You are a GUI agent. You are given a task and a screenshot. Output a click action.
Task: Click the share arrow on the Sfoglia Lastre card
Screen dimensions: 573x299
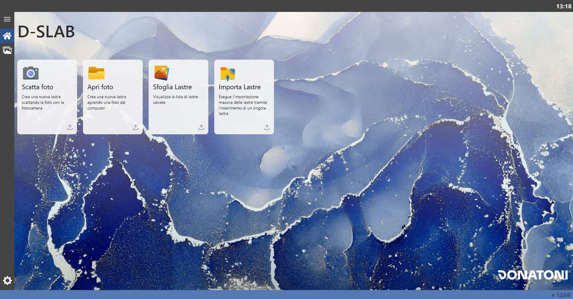pyautogui.click(x=201, y=127)
